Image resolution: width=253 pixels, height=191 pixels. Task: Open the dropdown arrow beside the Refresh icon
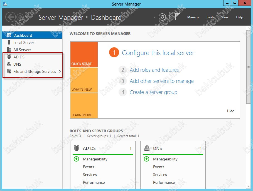[155, 17]
